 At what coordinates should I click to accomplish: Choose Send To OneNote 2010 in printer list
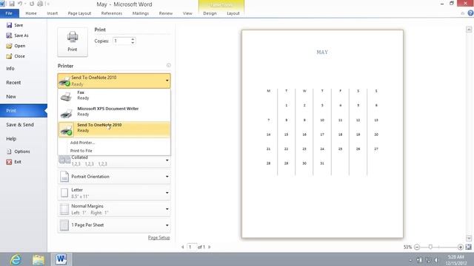tap(114, 129)
